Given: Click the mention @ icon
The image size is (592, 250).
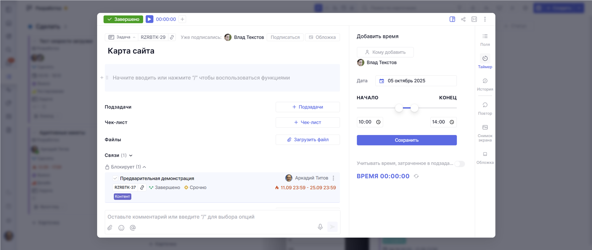Looking at the screenshot, I should 133,228.
